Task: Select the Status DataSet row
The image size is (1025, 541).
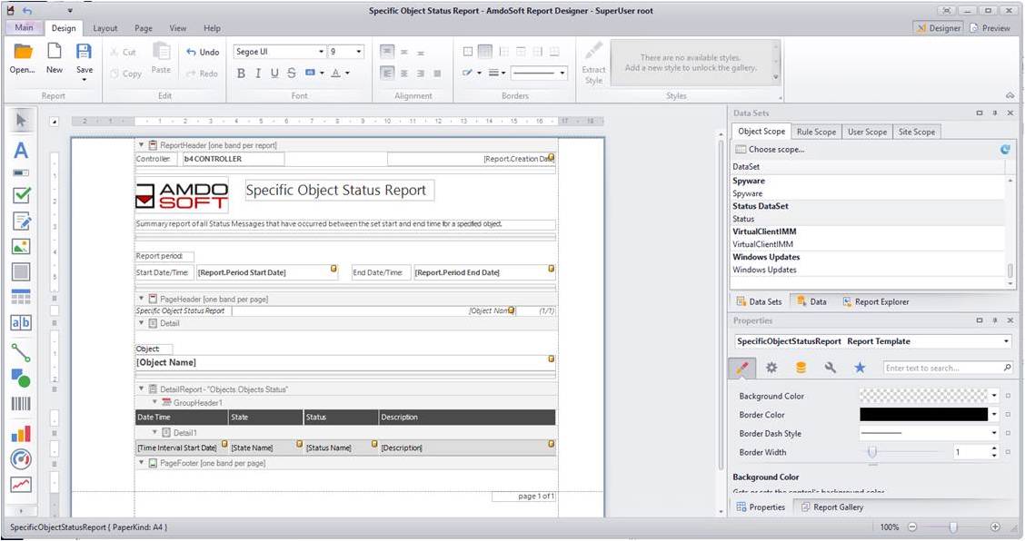Action: (868, 206)
